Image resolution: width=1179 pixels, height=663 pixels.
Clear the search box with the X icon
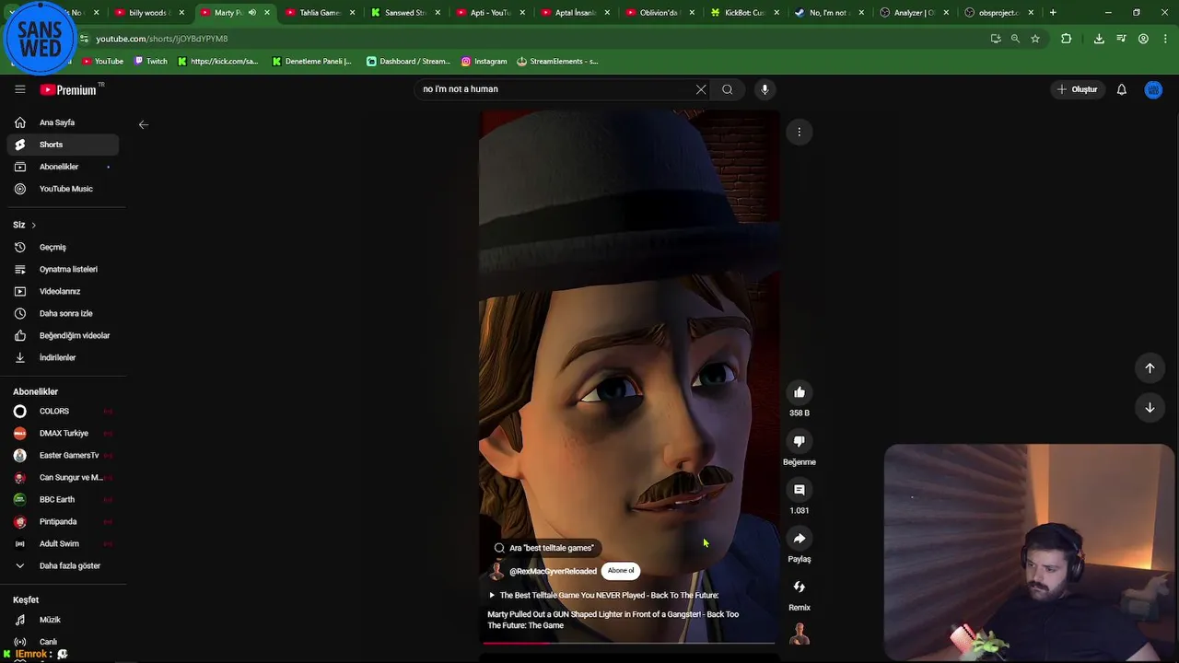point(701,89)
